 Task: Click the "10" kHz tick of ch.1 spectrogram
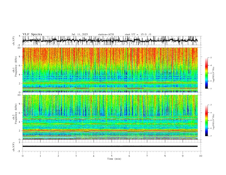pos(19,48)
